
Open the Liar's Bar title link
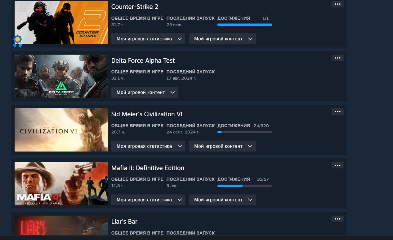coord(124,222)
